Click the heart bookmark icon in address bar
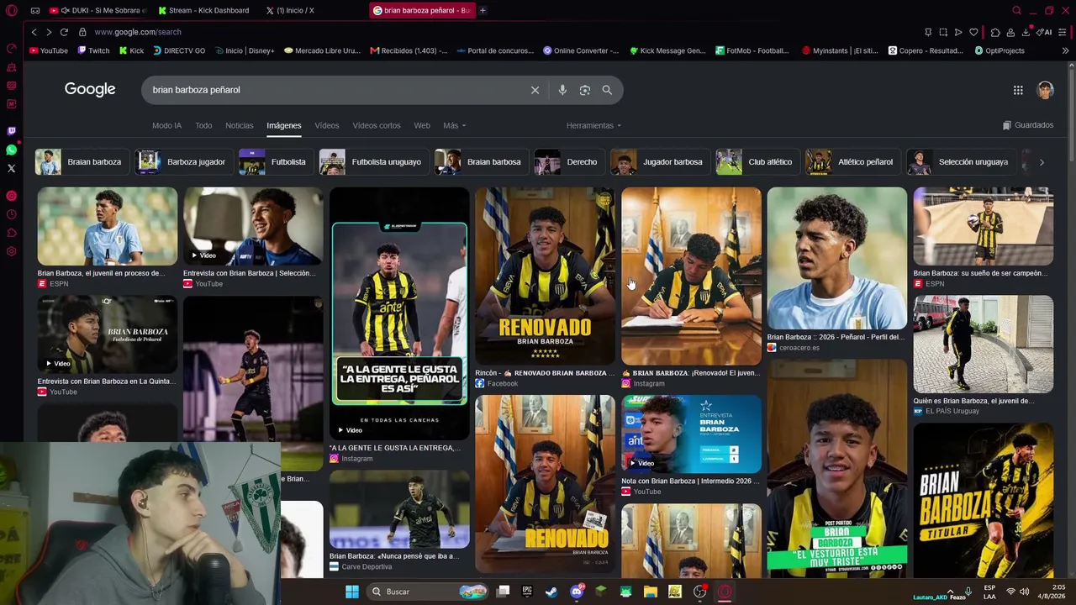Screen dimensions: 1076x605 tap(973, 32)
